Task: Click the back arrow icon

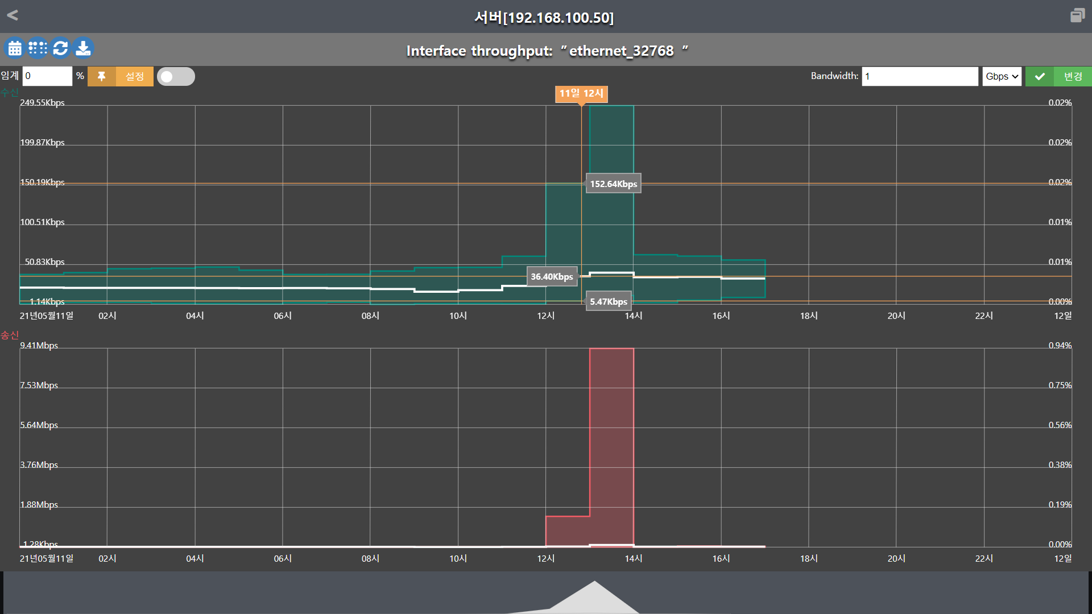Action: click(13, 15)
